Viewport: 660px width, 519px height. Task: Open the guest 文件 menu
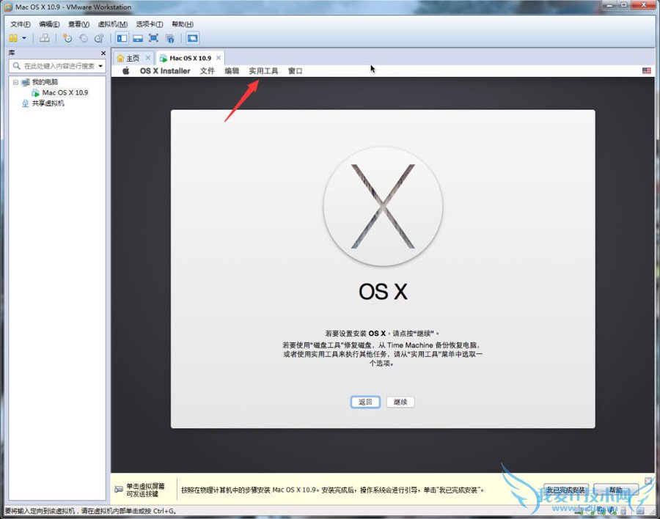pos(208,70)
